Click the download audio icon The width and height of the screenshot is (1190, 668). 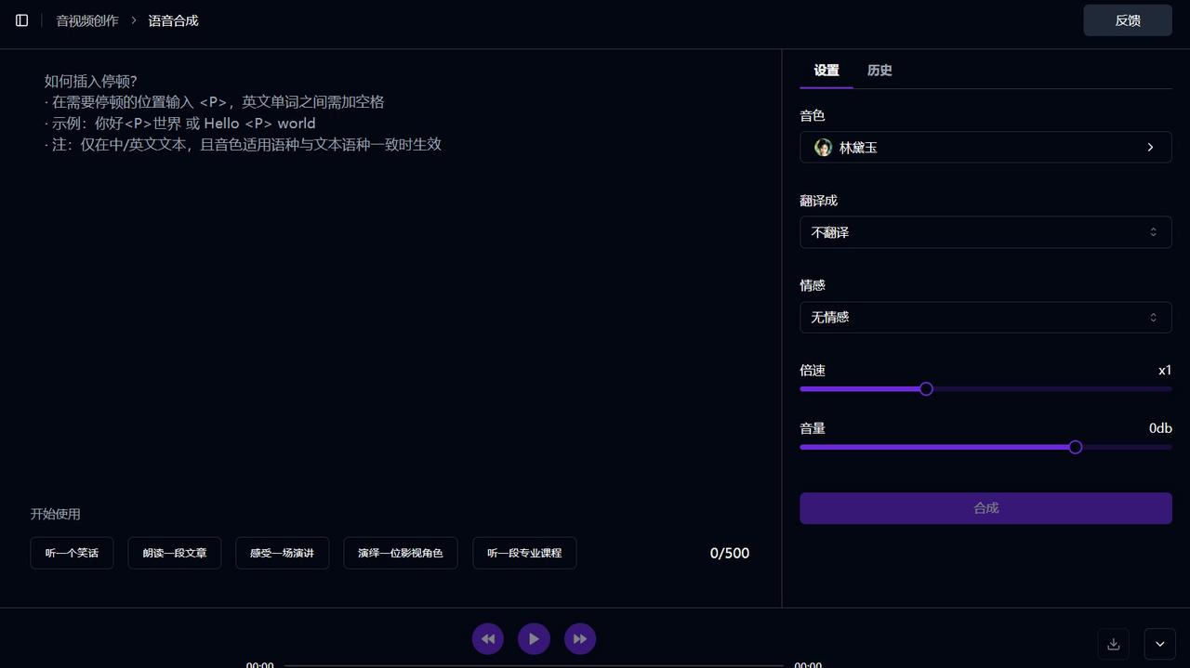click(x=1113, y=643)
